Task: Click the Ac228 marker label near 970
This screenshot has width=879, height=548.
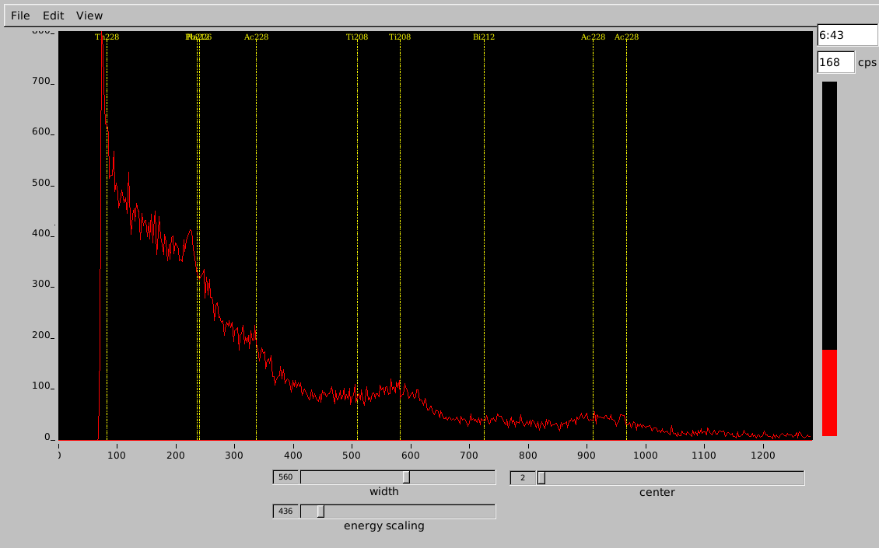Action: (626, 37)
